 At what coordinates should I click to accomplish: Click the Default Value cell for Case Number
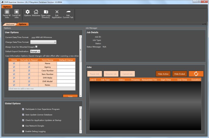[x=66, y=71]
